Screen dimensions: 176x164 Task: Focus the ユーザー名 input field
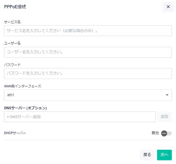coord(88,52)
